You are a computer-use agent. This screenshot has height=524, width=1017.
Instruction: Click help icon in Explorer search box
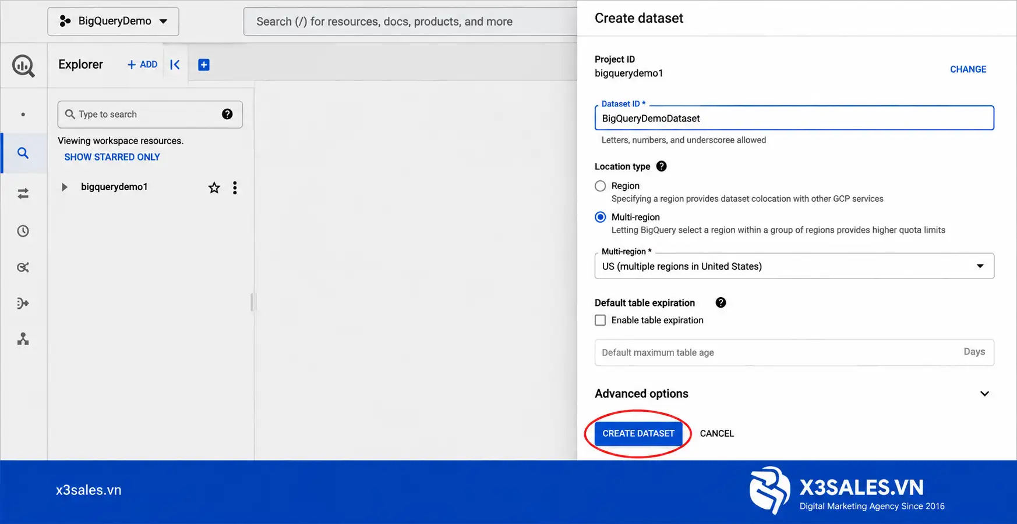(x=227, y=114)
